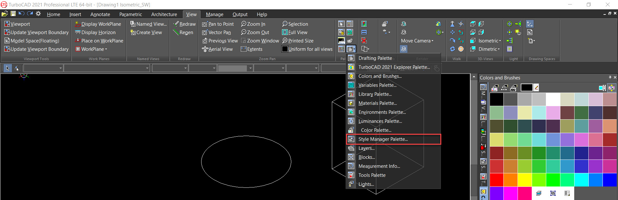Pin the Colors and Brushes panel
The image size is (618, 200).
pyautogui.click(x=610, y=77)
